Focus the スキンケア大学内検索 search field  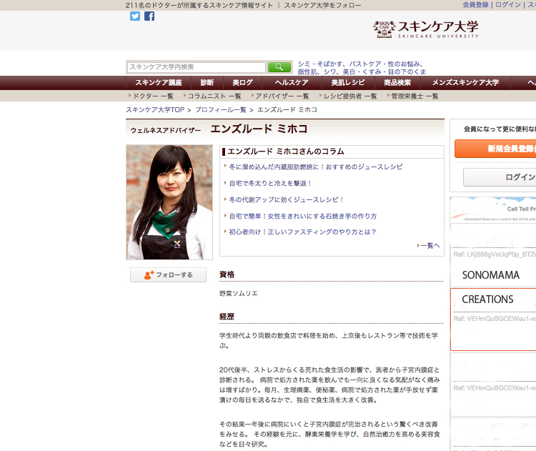pos(197,67)
